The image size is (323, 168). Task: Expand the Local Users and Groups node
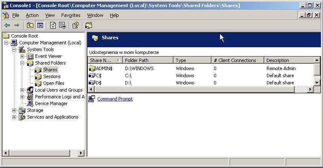[22, 90]
